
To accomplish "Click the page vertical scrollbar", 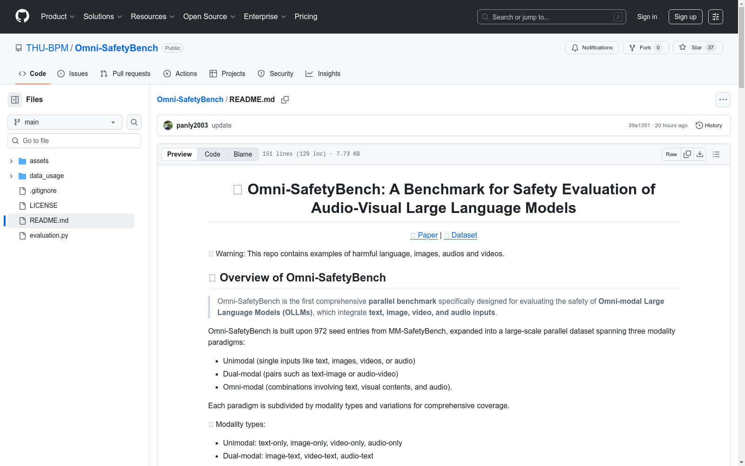I will coord(741,47).
